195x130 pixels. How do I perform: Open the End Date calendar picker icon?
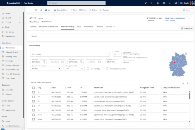point(81,62)
